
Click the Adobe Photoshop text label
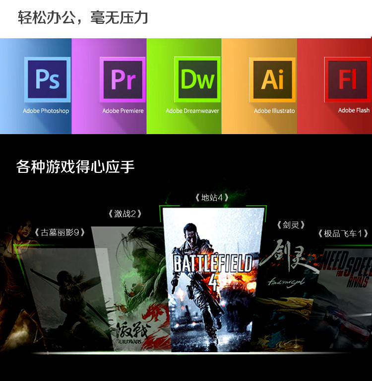point(46,111)
